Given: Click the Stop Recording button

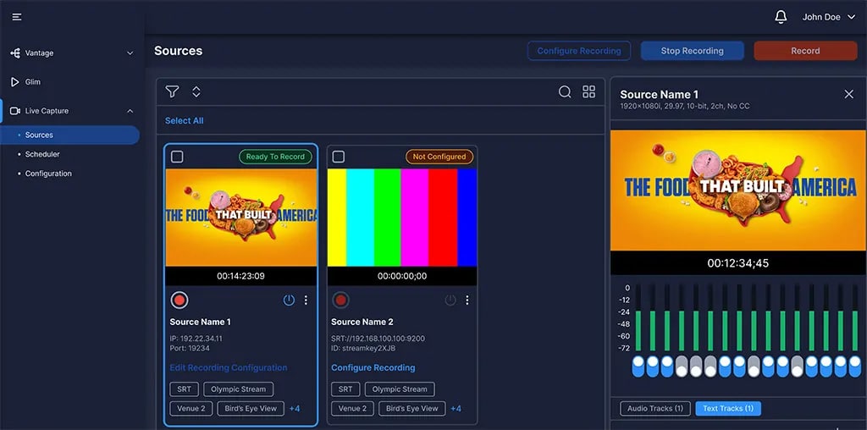Looking at the screenshot, I should 693,51.
